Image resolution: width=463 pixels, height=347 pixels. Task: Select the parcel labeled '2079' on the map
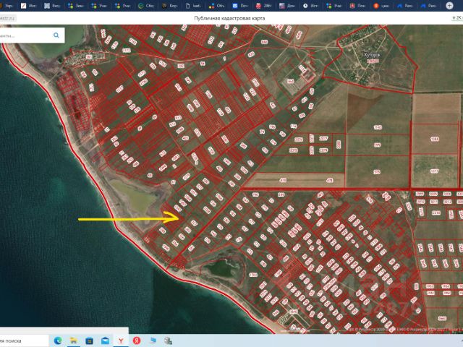tap(323, 150)
